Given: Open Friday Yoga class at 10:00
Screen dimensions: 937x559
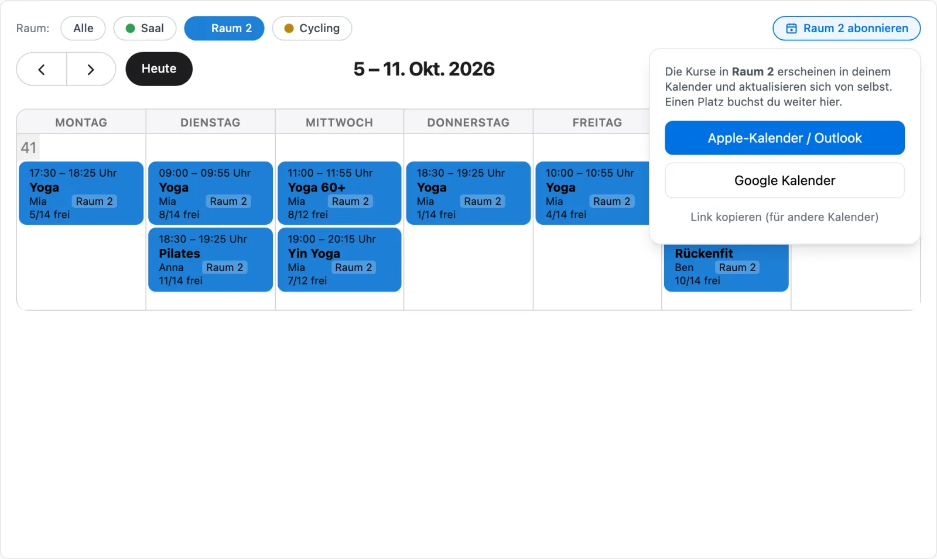Looking at the screenshot, I should pyautogui.click(x=593, y=193).
